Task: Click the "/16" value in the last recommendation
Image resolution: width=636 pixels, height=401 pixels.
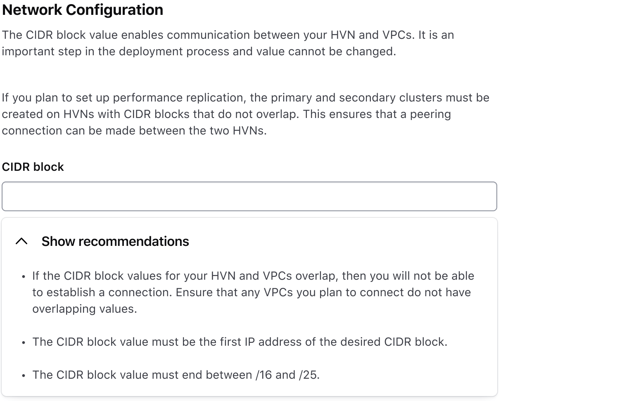Action: click(x=264, y=375)
